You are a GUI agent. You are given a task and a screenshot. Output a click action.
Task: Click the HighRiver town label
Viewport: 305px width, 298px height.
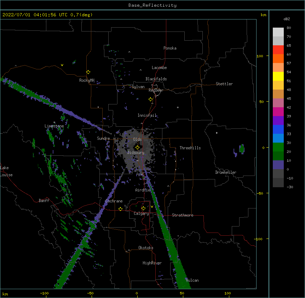coord(152,263)
